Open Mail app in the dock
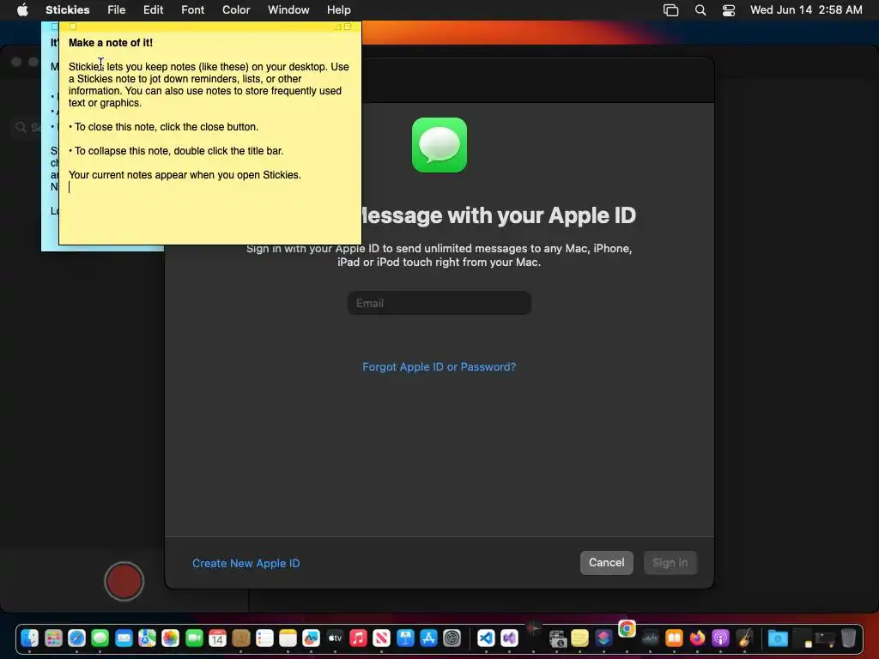 coord(124,638)
